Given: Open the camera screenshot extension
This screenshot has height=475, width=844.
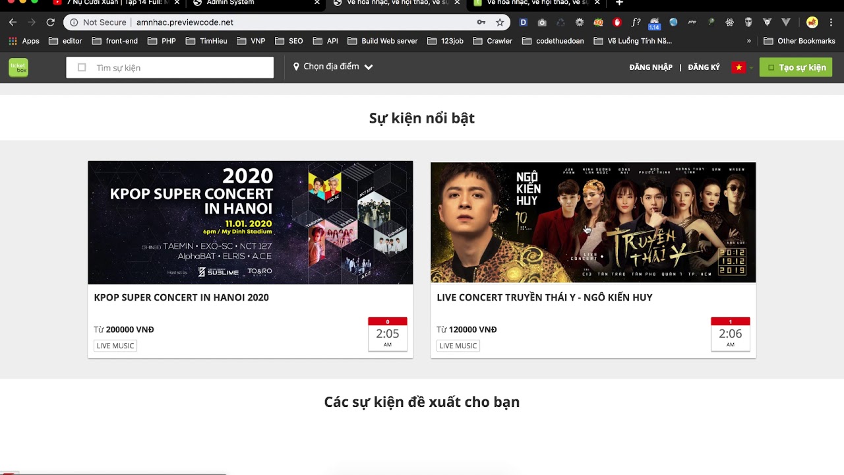Looking at the screenshot, I should tap(542, 22).
